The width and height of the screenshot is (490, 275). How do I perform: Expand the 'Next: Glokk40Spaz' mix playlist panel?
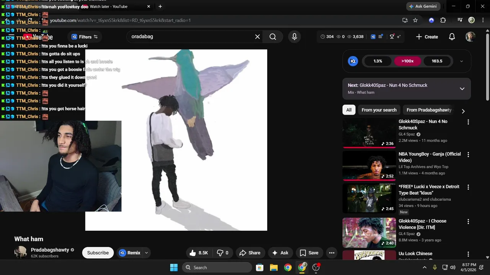click(462, 89)
